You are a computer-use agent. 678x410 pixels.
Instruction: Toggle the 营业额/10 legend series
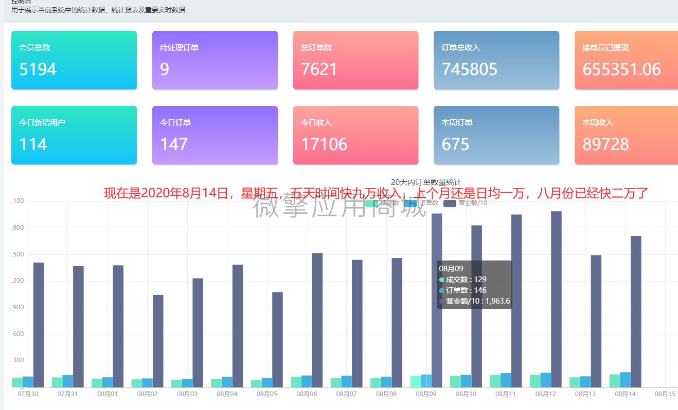click(465, 203)
